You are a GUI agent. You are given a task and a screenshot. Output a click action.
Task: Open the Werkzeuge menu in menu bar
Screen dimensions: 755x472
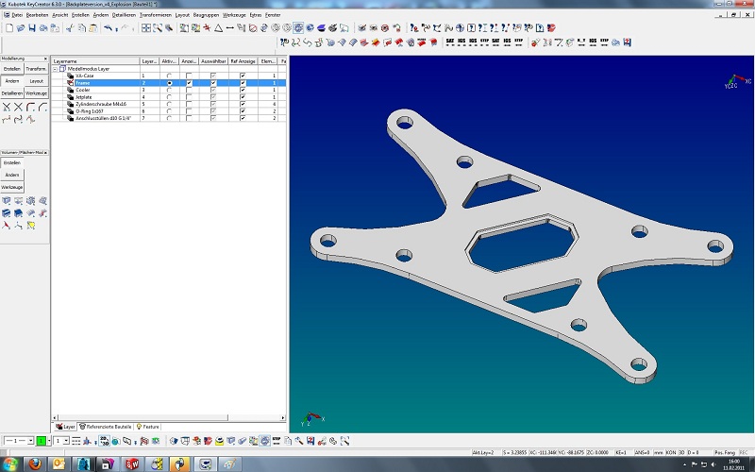(x=234, y=15)
